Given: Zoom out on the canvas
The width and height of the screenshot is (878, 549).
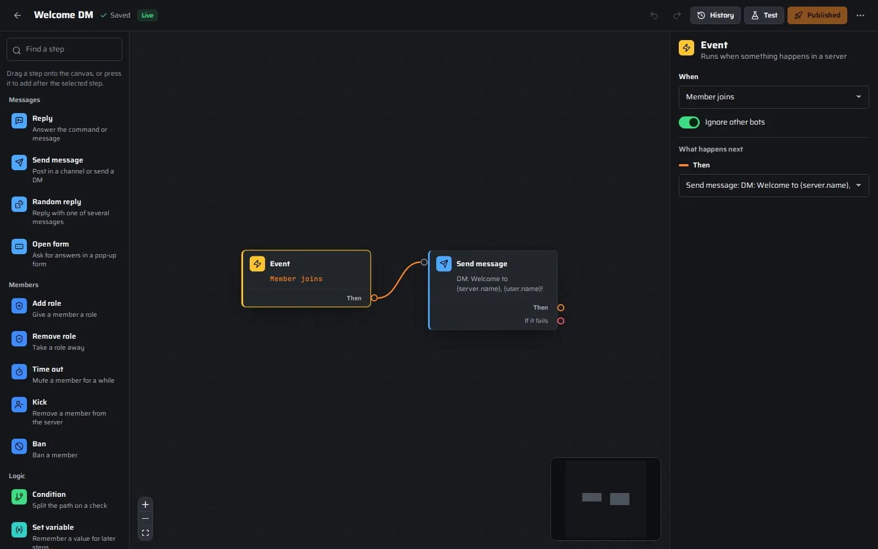Looking at the screenshot, I should pyautogui.click(x=145, y=519).
